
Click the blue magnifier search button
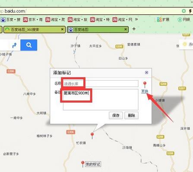point(29,45)
